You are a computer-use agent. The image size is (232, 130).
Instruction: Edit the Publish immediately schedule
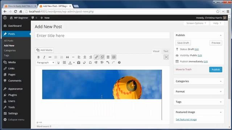pyautogui.click(x=206, y=61)
